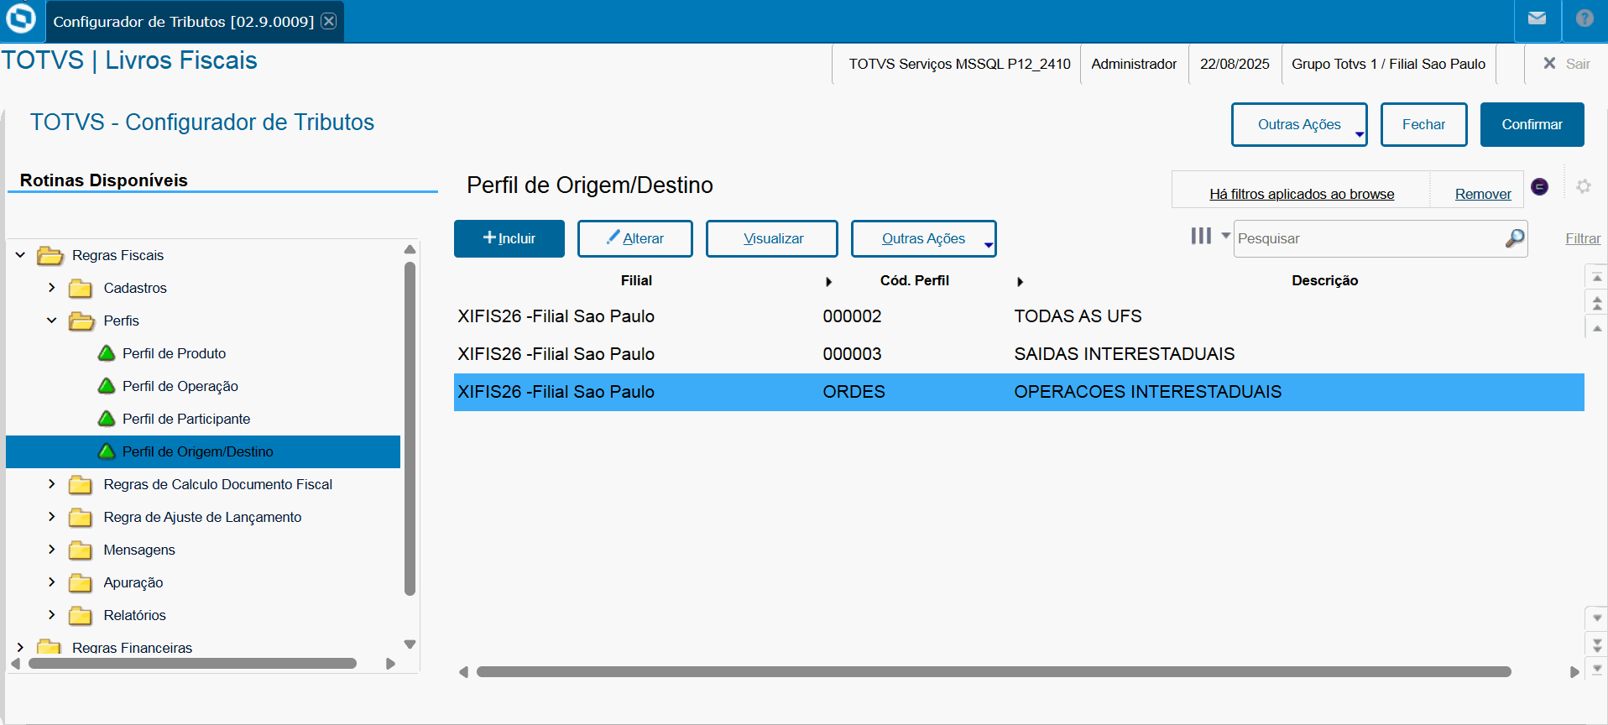
Task: Sort by the Descrição column header
Action: [1324, 280]
